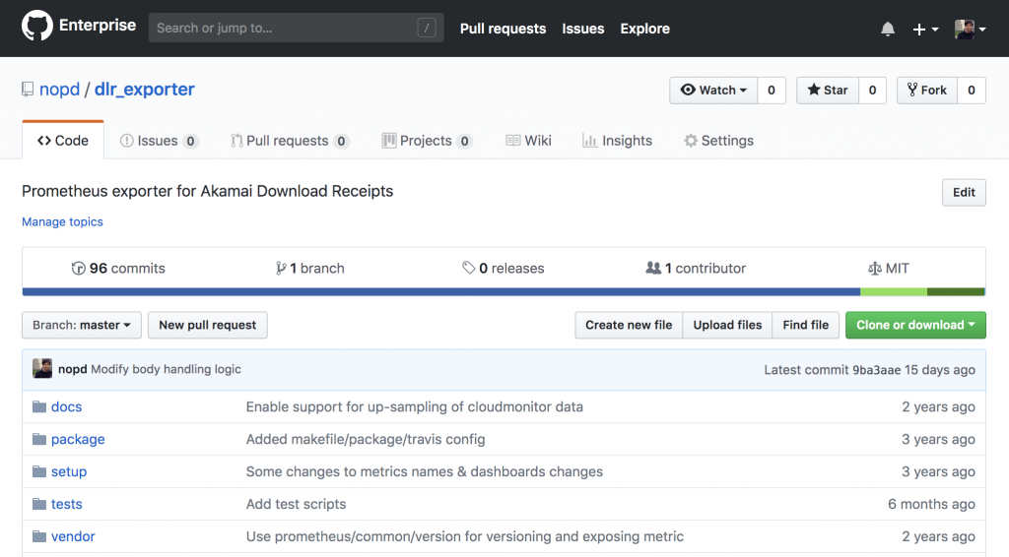Click the blue language bar segment
Viewport: 1009px width, 557px height.
coord(441,291)
